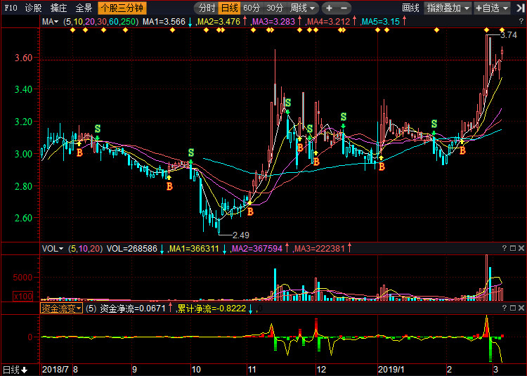The height and width of the screenshot is (376, 527).
Task: Close the VOL indicator panel
Action: 521,248
